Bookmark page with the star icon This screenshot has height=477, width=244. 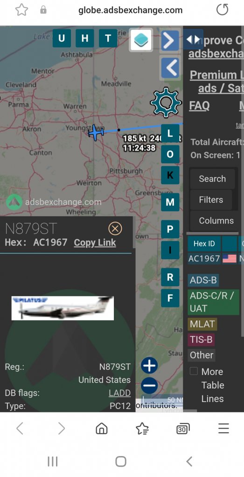click(x=21, y=10)
